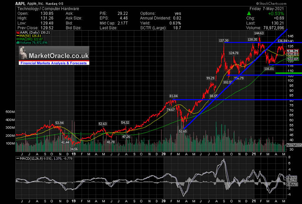
Task: Select the 144.63 peak price label
Action: pos(259,33)
